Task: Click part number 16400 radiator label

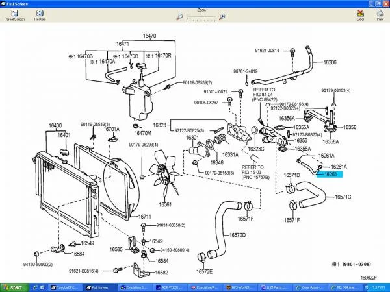Action: click(x=55, y=125)
